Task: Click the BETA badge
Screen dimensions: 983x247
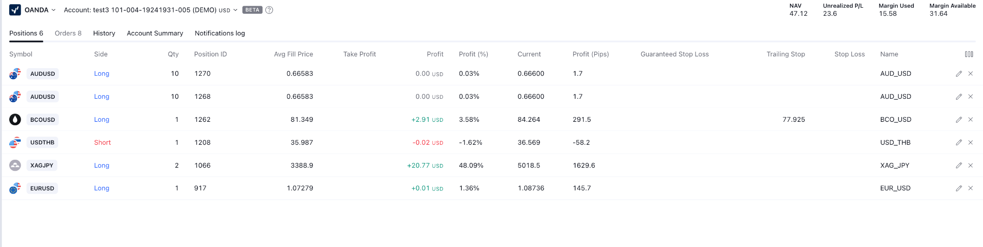Action: (252, 10)
